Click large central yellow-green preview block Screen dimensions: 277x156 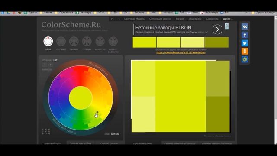point(180,96)
